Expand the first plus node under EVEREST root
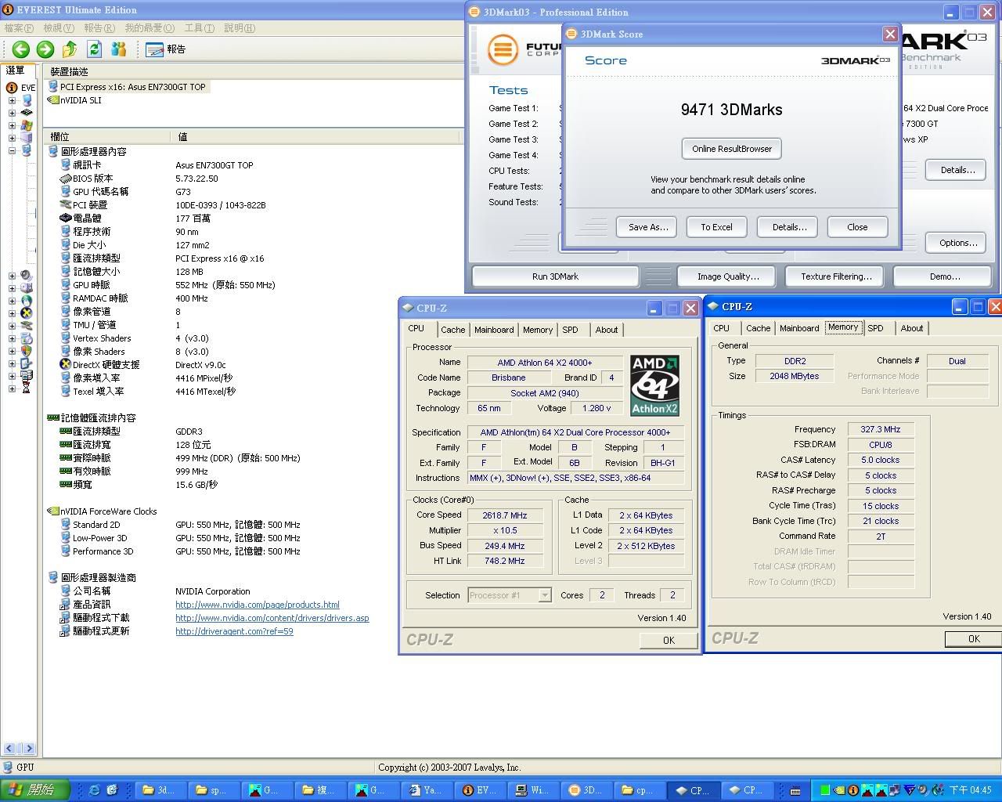Screen dimensions: 1002x802 (12, 100)
